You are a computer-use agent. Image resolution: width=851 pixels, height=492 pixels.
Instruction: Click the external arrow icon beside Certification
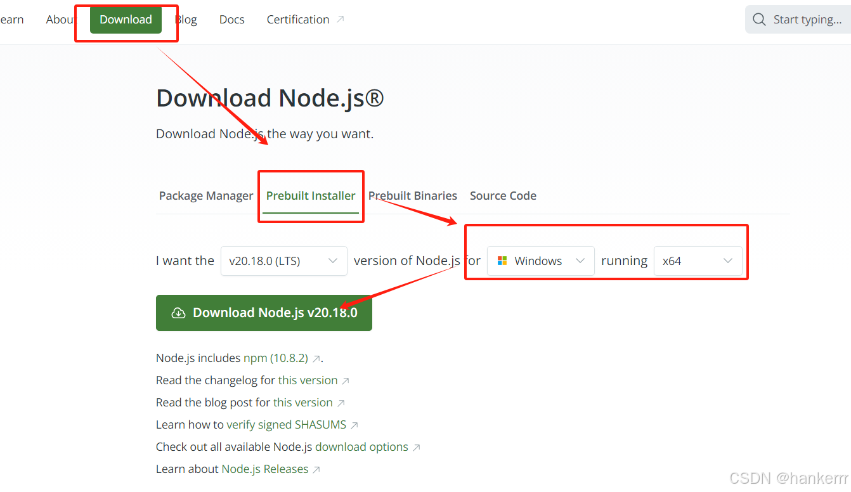[x=340, y=20]
